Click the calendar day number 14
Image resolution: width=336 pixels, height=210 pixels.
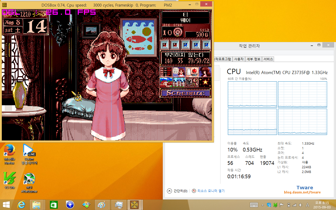pyautogui.click(x=35, y=26)
